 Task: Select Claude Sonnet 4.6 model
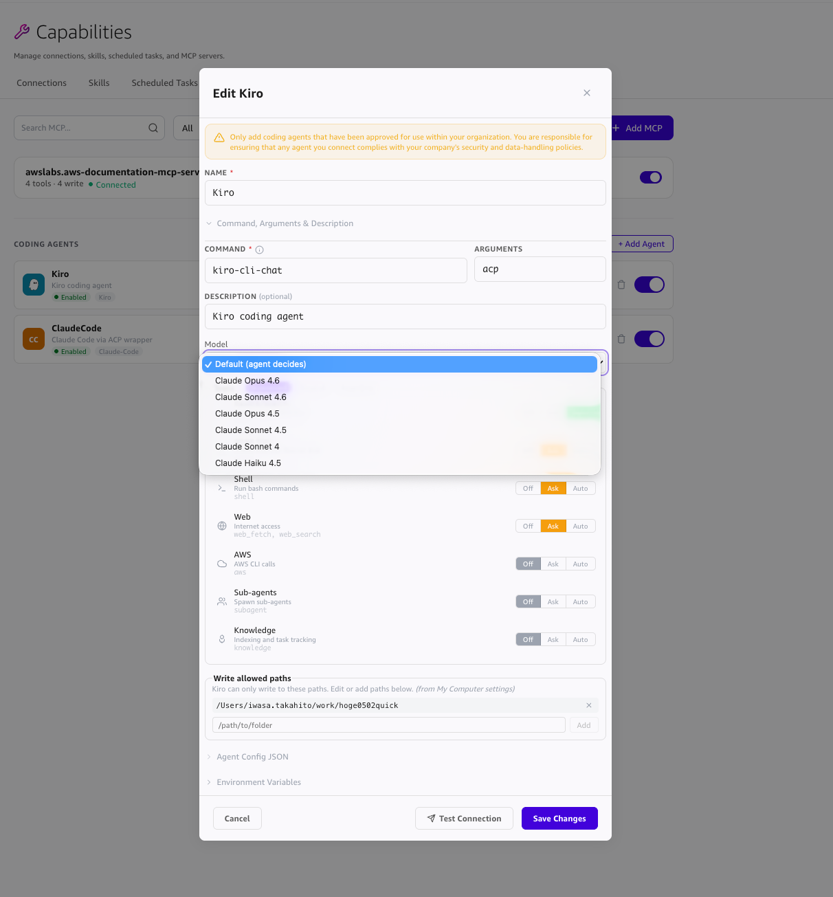(399, 397)
